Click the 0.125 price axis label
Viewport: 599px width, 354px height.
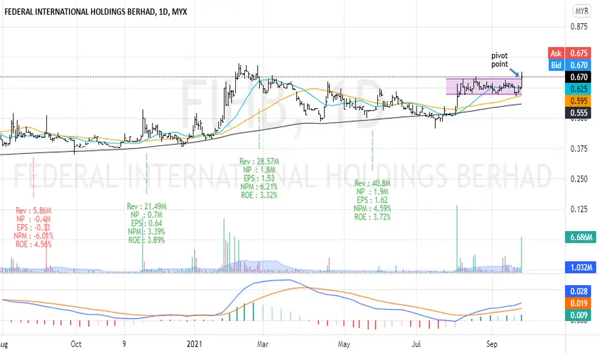pyautogui.click(x=578, y=209)
